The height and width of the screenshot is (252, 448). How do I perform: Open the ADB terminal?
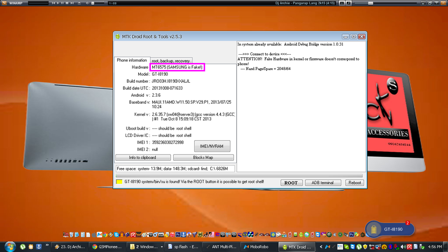[323, 182]
